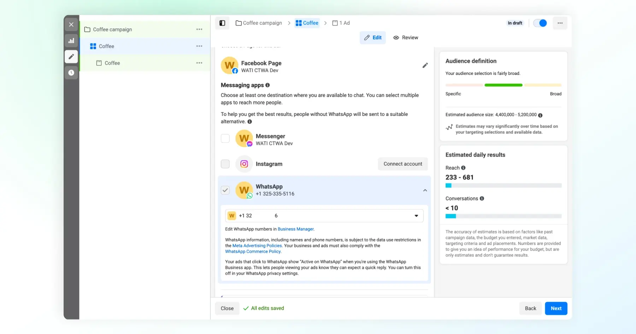
Task: Click the Connect account button
Action: pyautogui.click(x=403, y=164)
